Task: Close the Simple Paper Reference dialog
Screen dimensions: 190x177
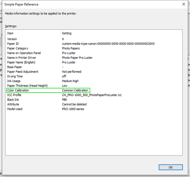Action: (x=184, y=4)
